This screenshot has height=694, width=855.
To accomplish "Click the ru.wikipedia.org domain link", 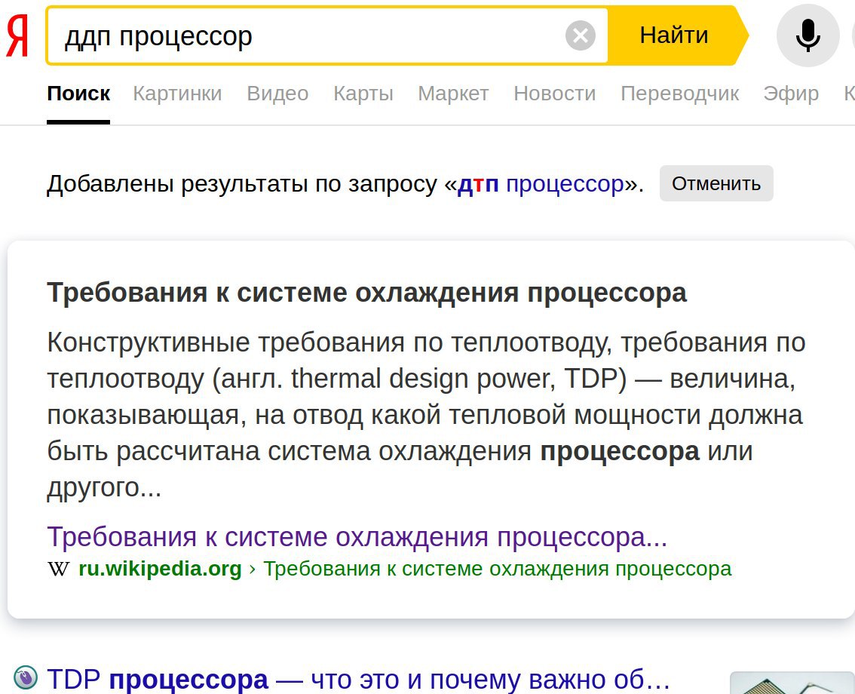I will click(x=160, y=569).
